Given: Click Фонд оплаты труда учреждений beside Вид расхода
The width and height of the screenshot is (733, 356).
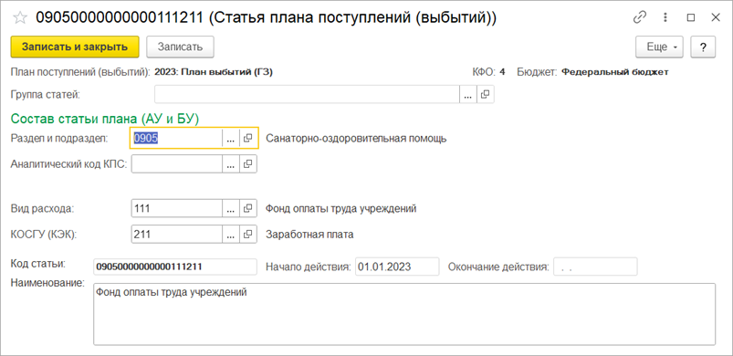Looking at the screenshot, I should point(340,209).
